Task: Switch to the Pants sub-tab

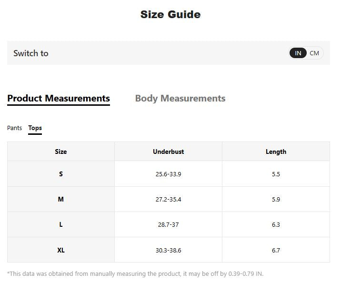Action: click(15, 128)
